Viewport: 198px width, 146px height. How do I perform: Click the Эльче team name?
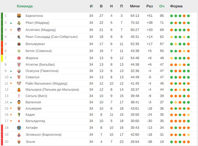(30, 142)
